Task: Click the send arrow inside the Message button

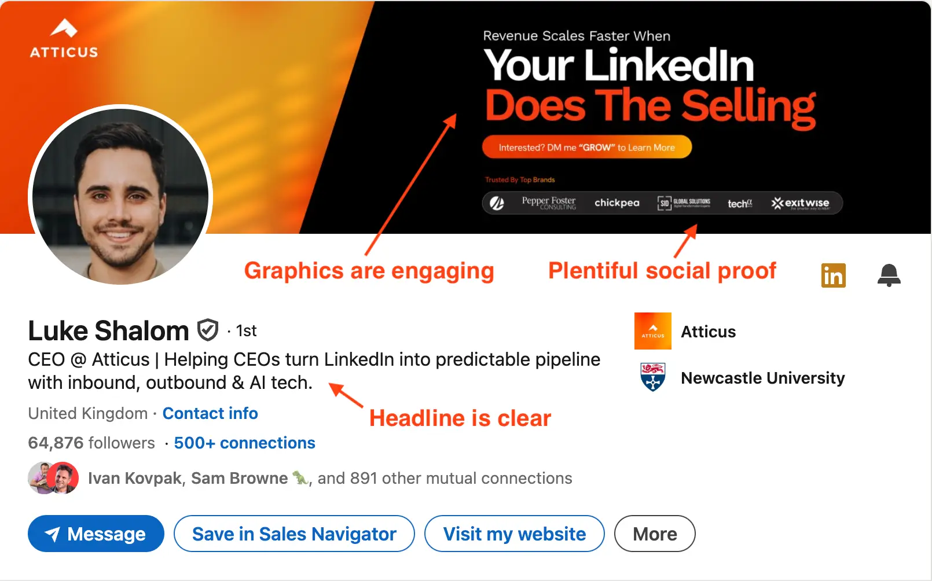Action: [53, 534]
